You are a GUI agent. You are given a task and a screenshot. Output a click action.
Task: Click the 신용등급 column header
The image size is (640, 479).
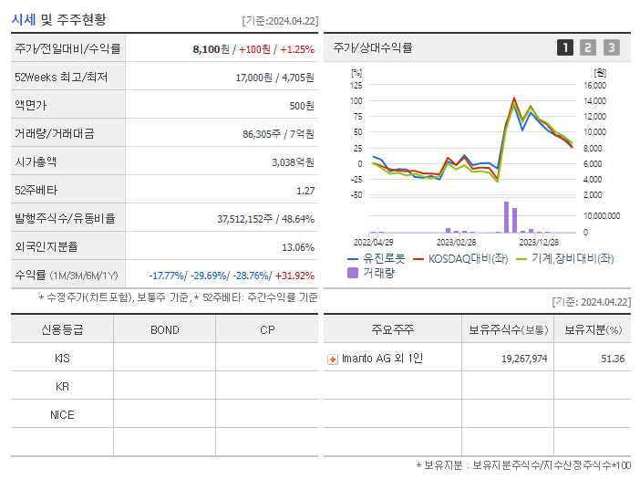click(x=62, y=329)
